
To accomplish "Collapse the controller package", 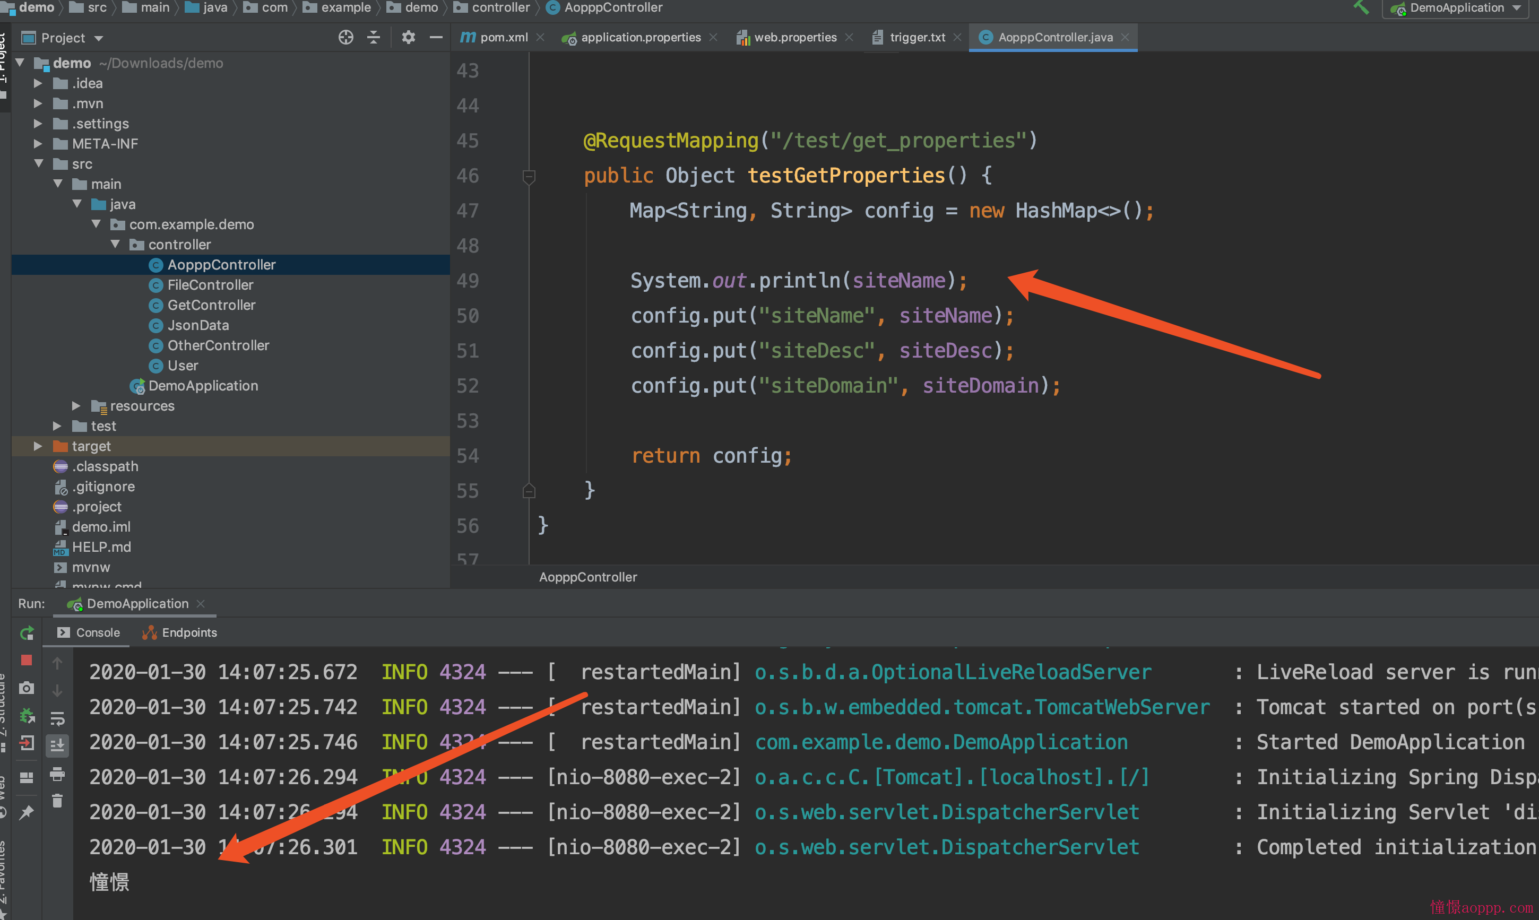I will pyautogui.click(x=115, y=244).
